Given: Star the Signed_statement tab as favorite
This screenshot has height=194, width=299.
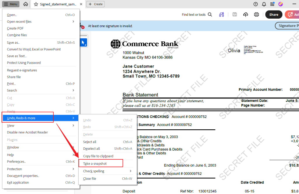Looking at the screenshot, I should [x=36, y=4].
